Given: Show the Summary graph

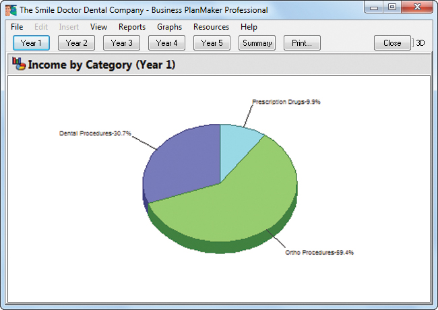Looking at the screenshot, I should [257, 42].
